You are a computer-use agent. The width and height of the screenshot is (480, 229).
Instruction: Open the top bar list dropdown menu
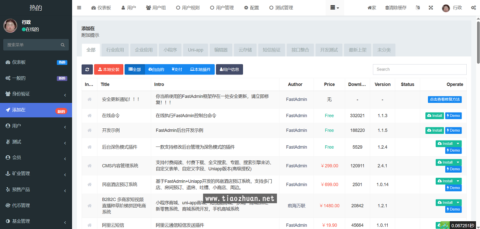pyautogui.click(x=335, y=8)
